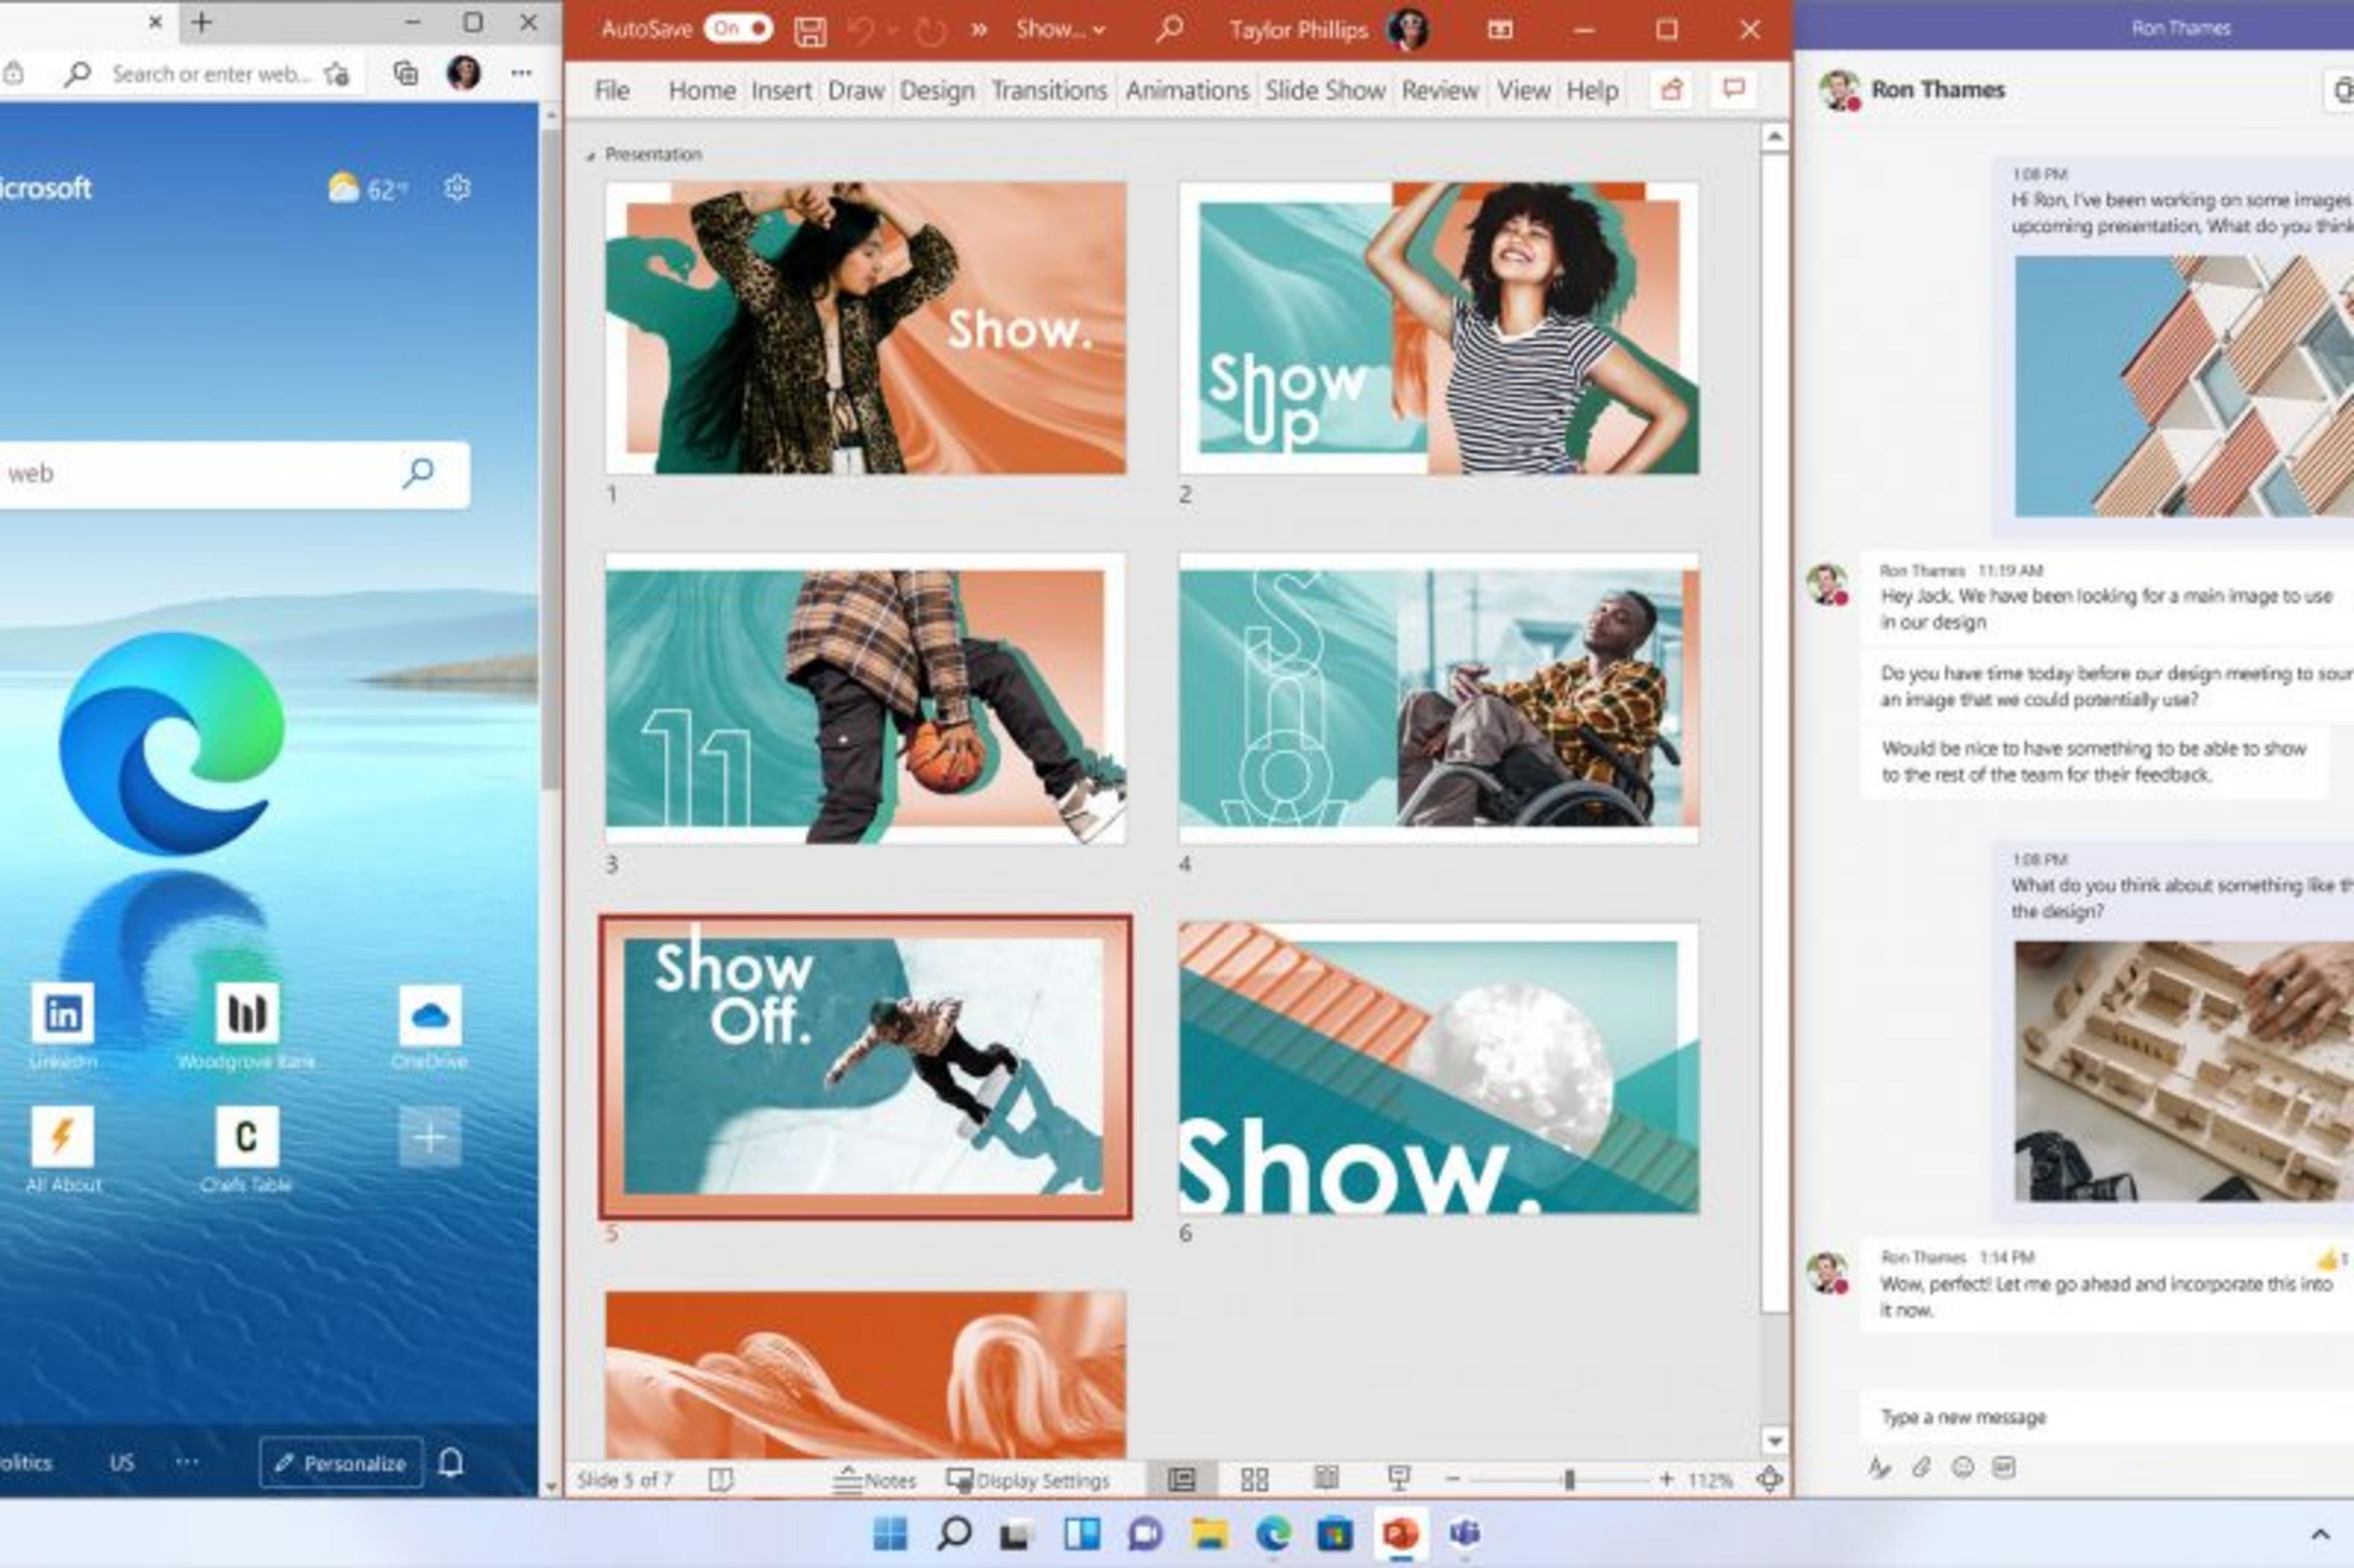
Task: Start Slide Show from status bar icon
Action: tap(1397, 1478)
